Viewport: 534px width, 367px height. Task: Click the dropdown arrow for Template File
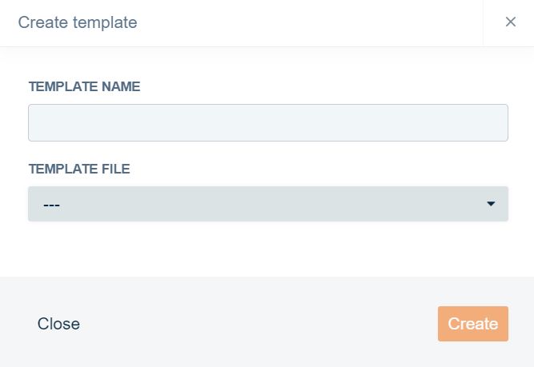pos(491,204)
